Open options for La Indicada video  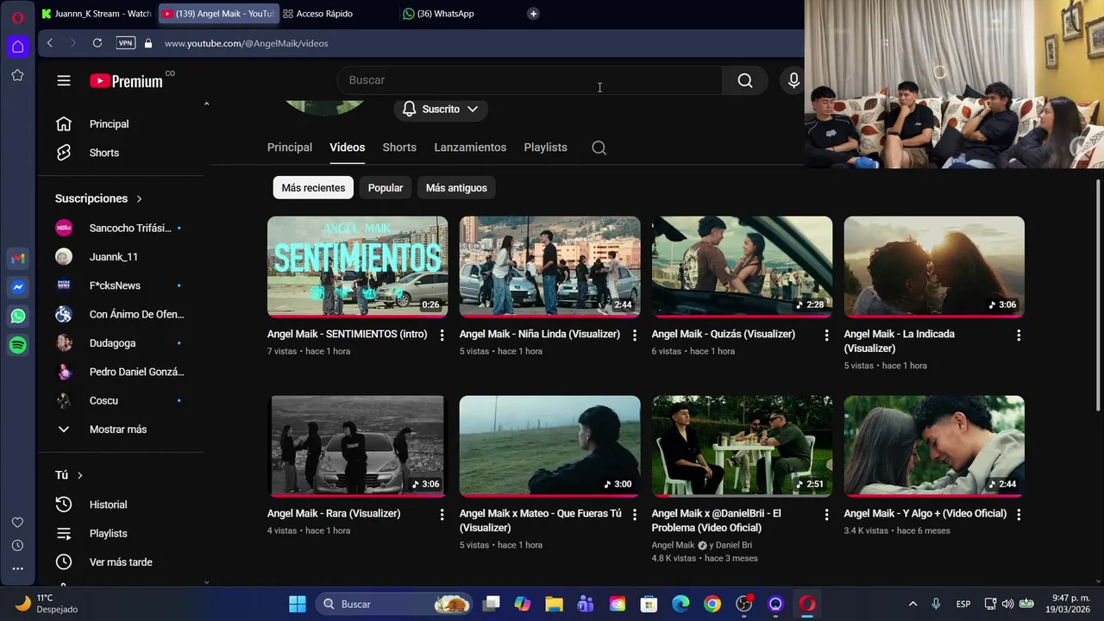1019,335
